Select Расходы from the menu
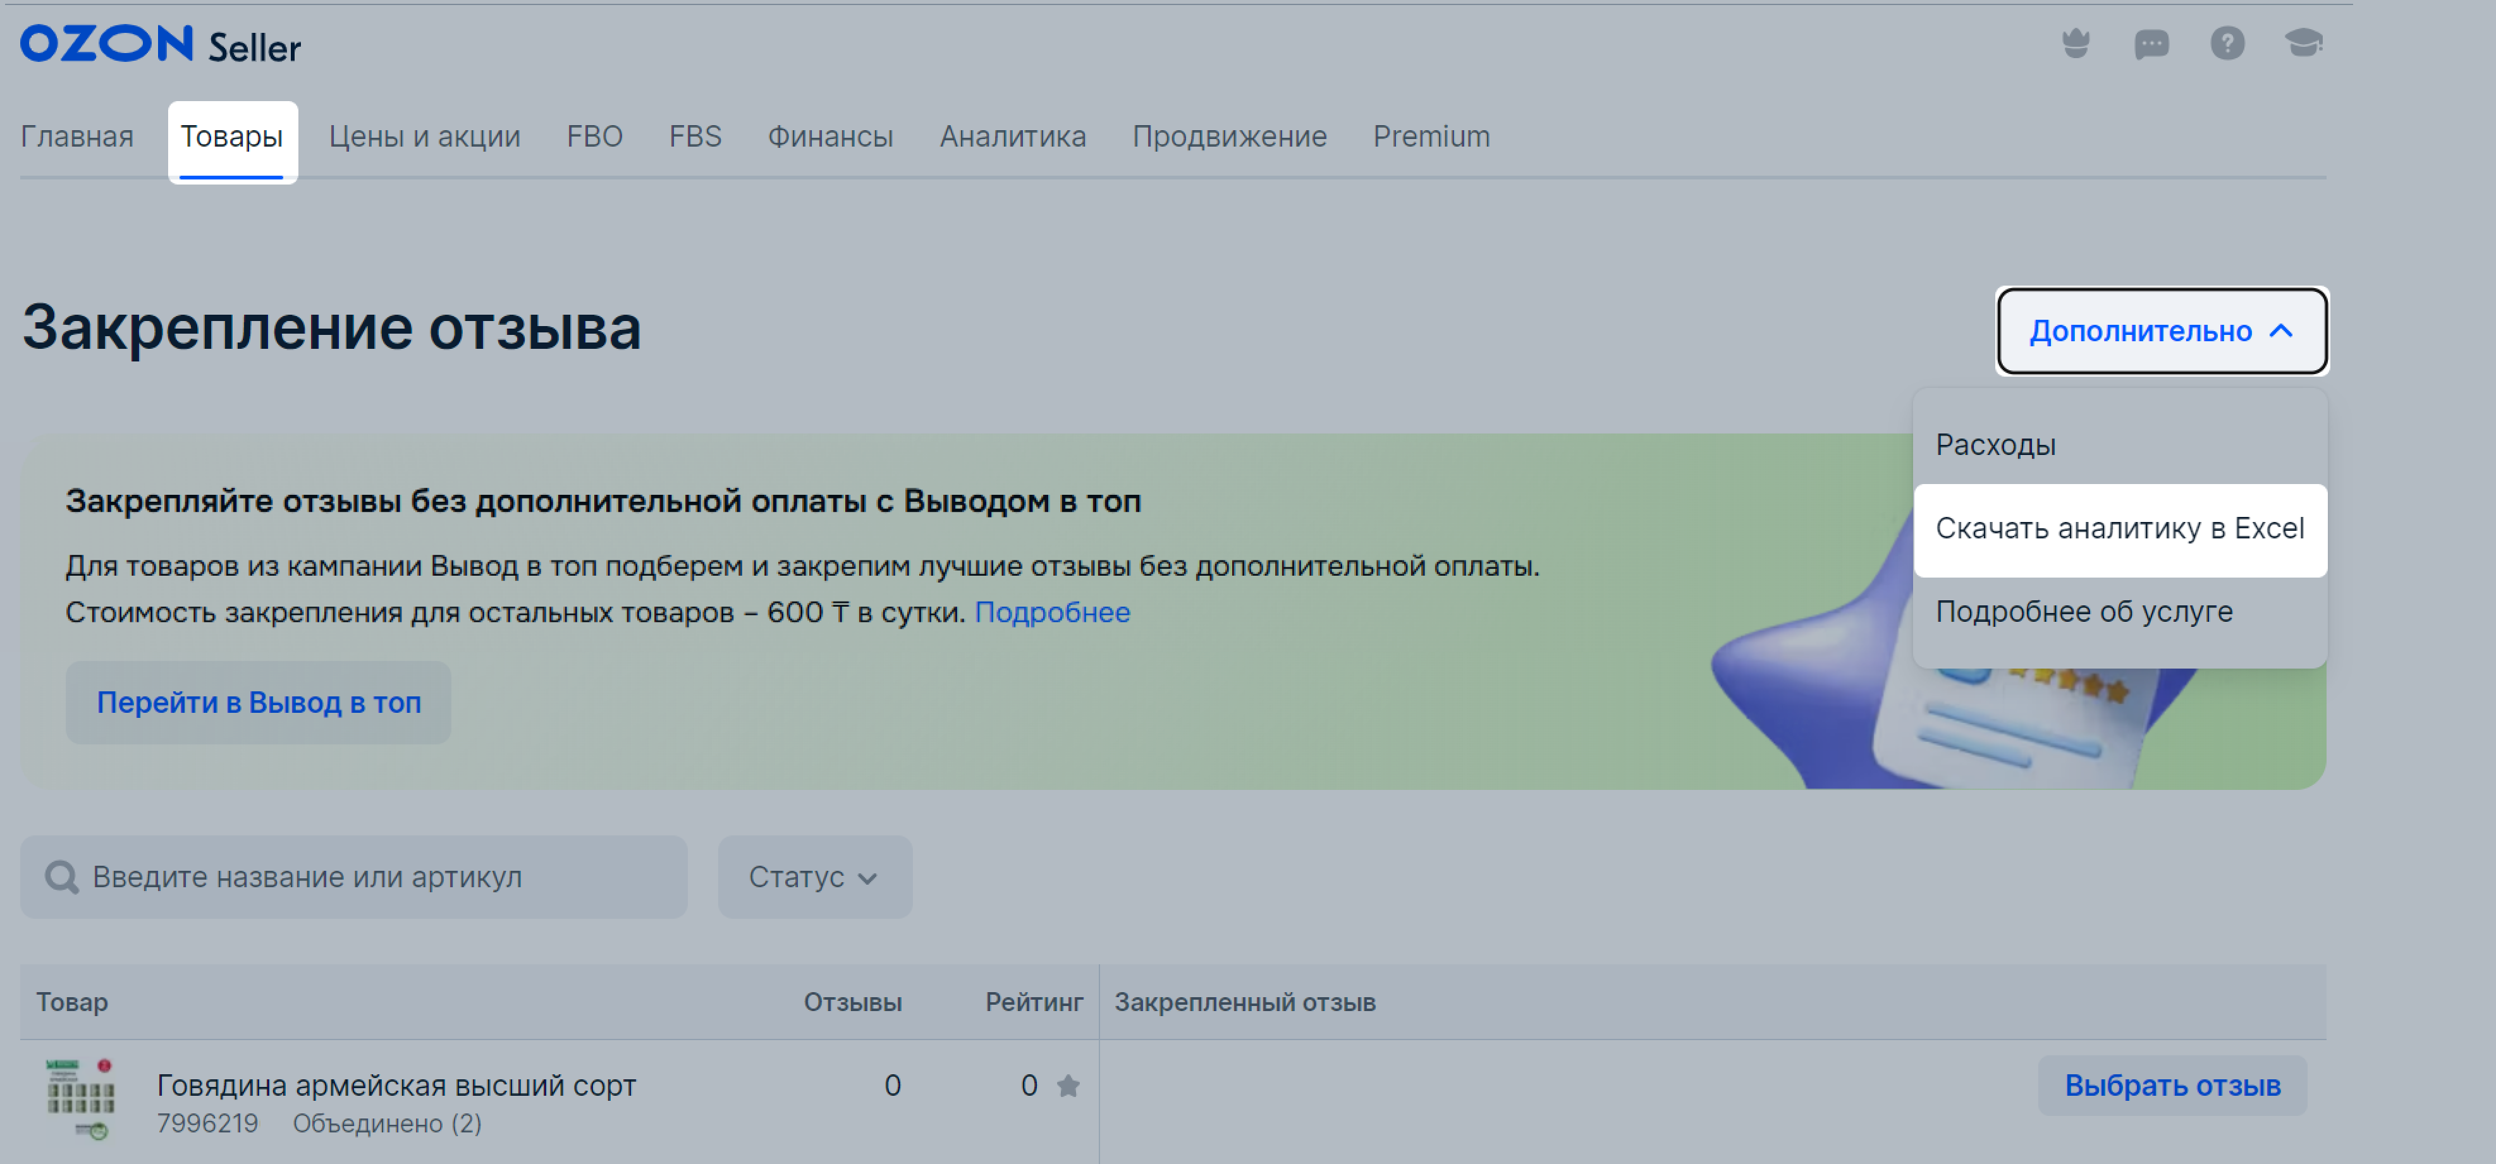The width and height of the screenshot is (2496, 1164). click(x=2120, y=444)
